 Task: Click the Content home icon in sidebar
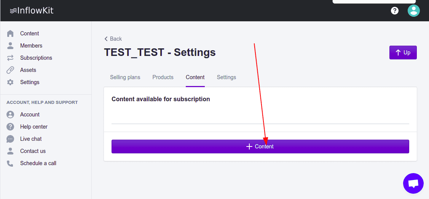point(10,33)
